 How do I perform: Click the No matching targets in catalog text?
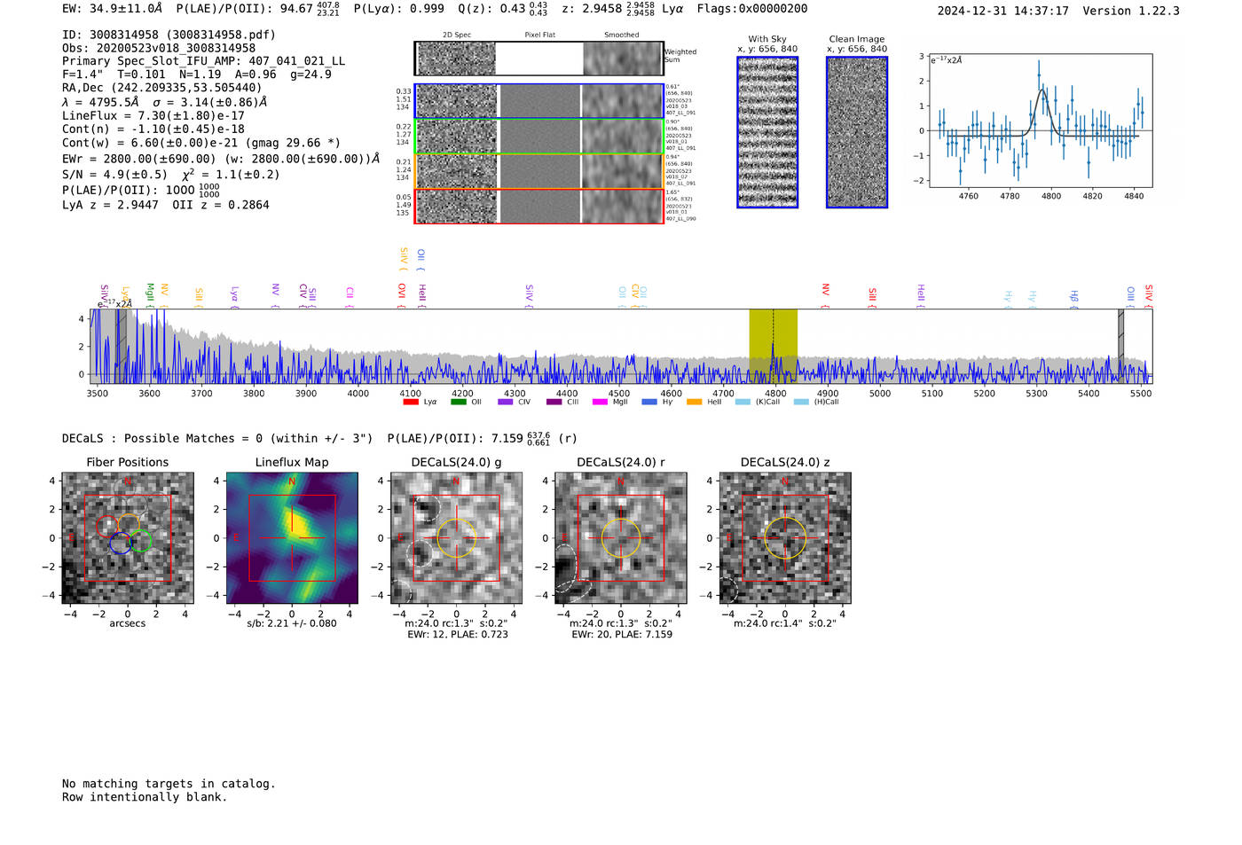pos(169,784)
